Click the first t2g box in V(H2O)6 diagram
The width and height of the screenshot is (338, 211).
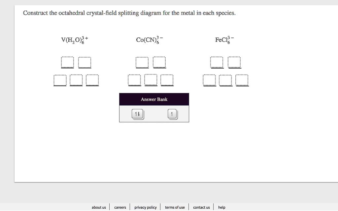pos(60,80)
